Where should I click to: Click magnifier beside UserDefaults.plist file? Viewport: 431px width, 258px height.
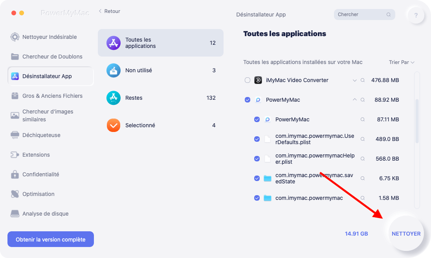(x=363, y=139)
